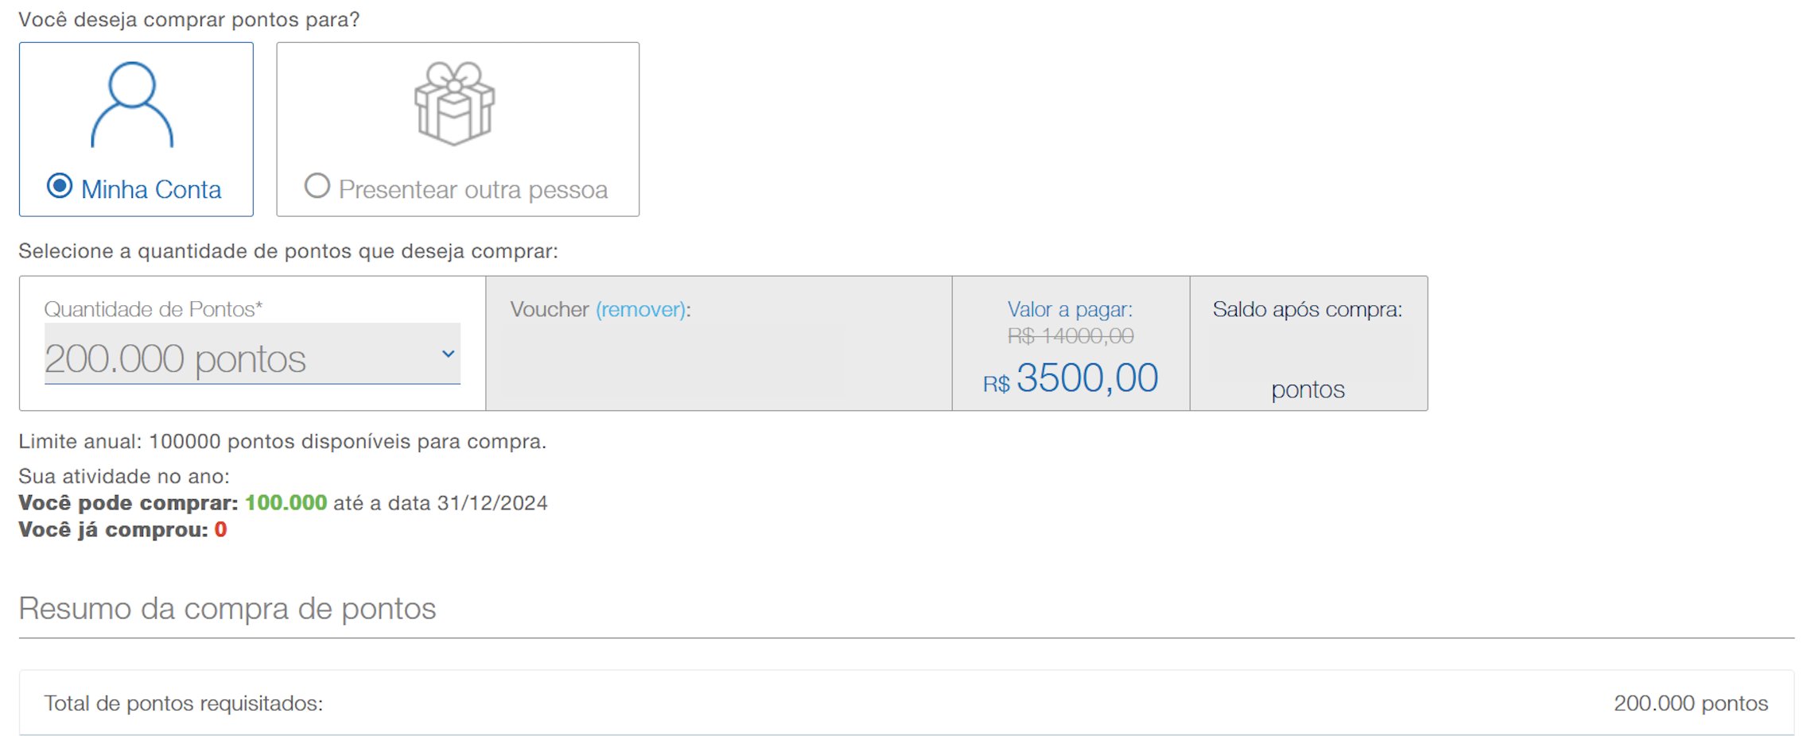Click the Minha Conta label
The height and width of the screenshot is (736, 1807).
[151, 189]
